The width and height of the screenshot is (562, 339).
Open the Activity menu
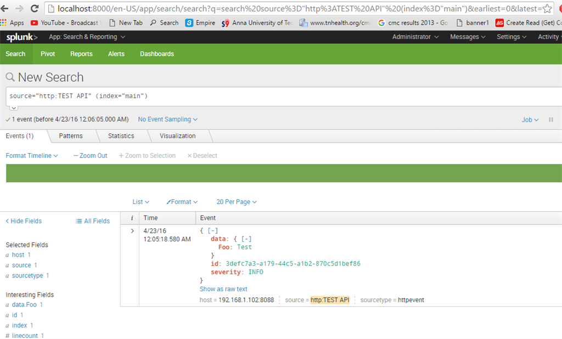549,37
